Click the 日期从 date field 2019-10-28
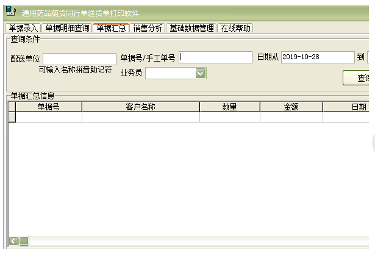The image size is (375, 253). [318, 57]
